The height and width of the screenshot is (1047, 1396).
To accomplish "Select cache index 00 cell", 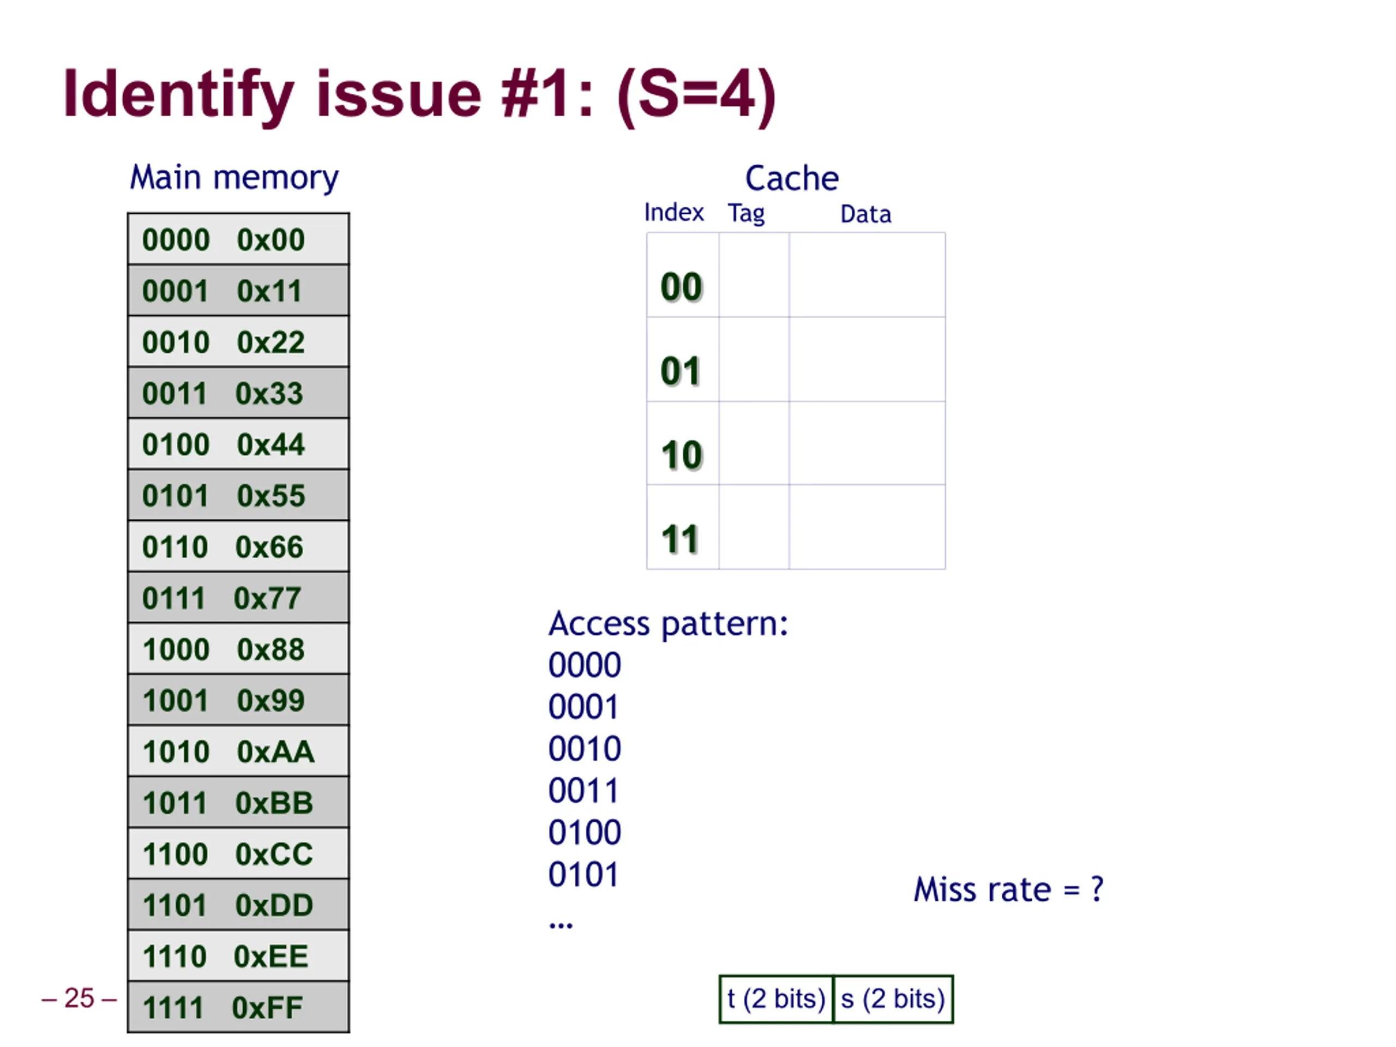I will point(683,275).
